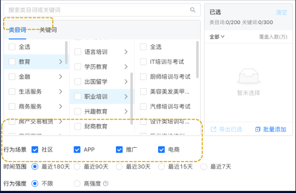
Task: Expand the 语言培训 subcategory chevron
Action: (126, 52)
